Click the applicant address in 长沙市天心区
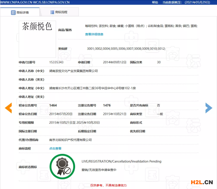The width and height of the screenshot is (217, 189). (92, 88)
